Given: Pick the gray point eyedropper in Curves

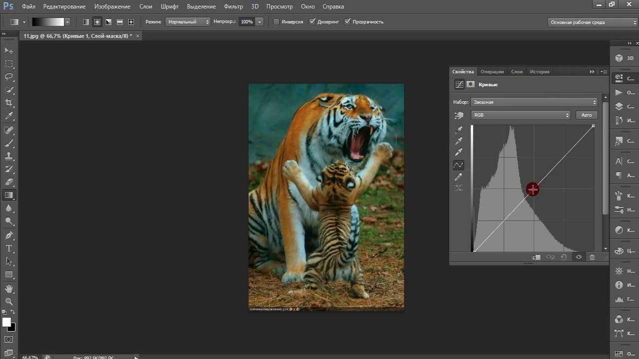Looking at the screenshot, I should [459, 141].
